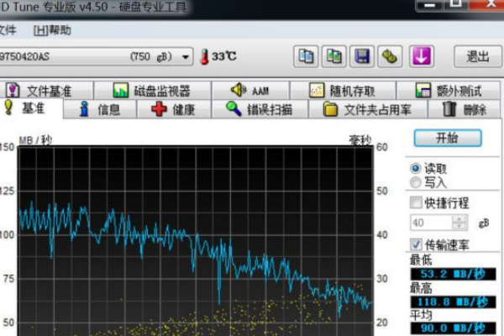Click the average value 90.0 MB/秒
The image size is (504, 336).
453,328
